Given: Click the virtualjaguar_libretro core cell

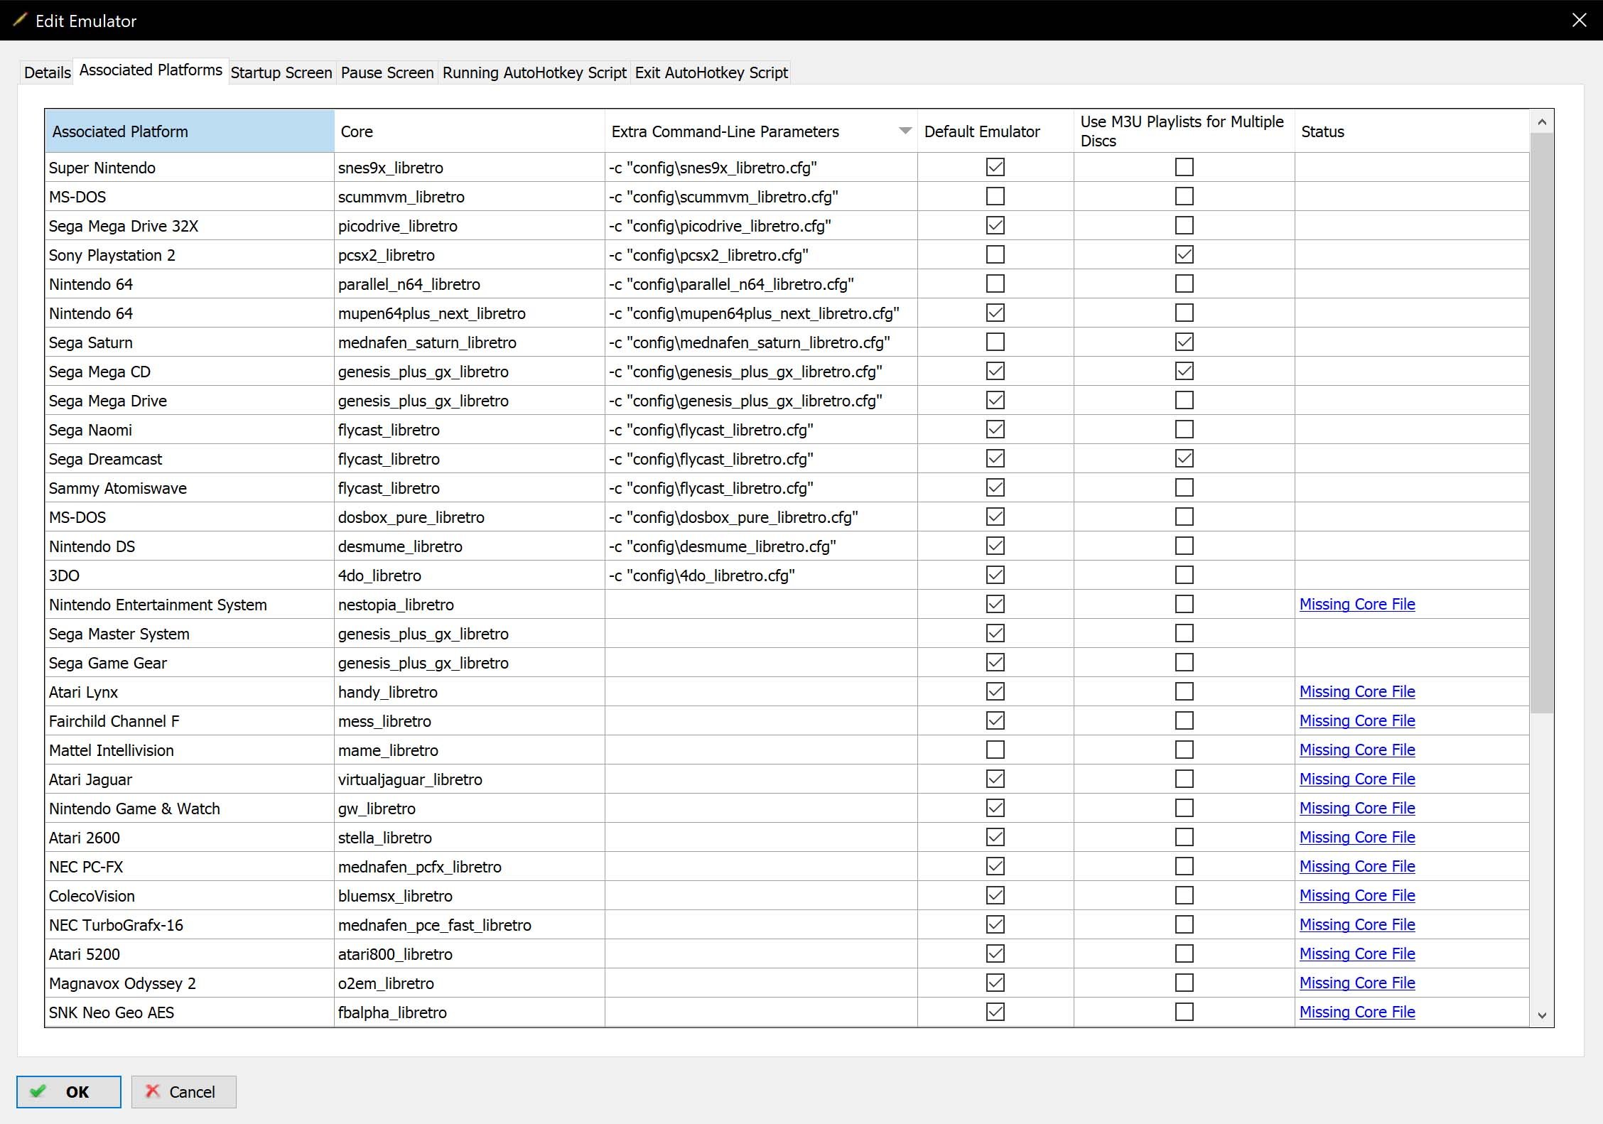Looking at the screenshot, I should [x=470, y=779].
